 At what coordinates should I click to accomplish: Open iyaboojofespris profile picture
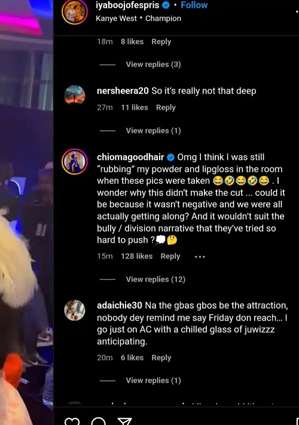click(74, 11)
